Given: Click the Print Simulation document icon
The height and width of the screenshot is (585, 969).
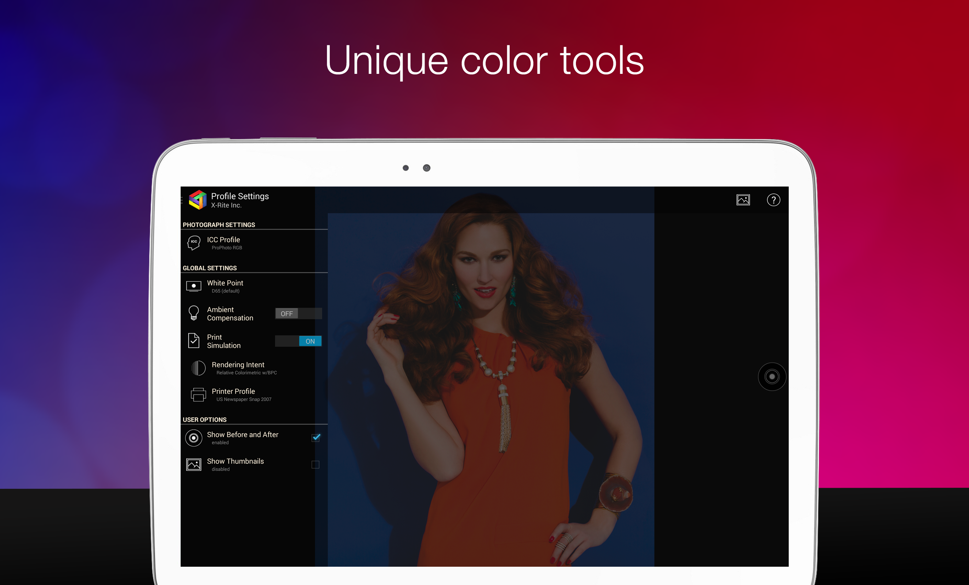Looking at the screenshot, I should click(x=193, y=340).
